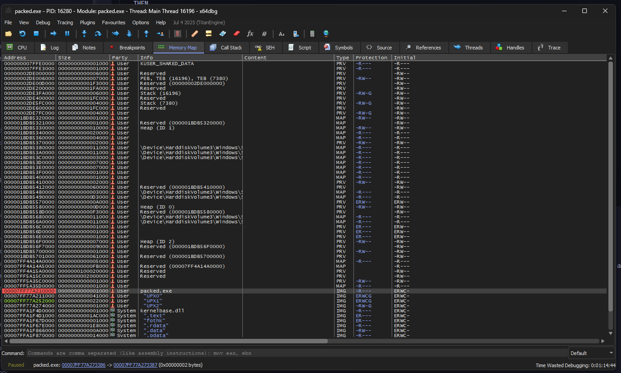Click into the Command input field
621x373 pixels.
click(x=297, y=353)
